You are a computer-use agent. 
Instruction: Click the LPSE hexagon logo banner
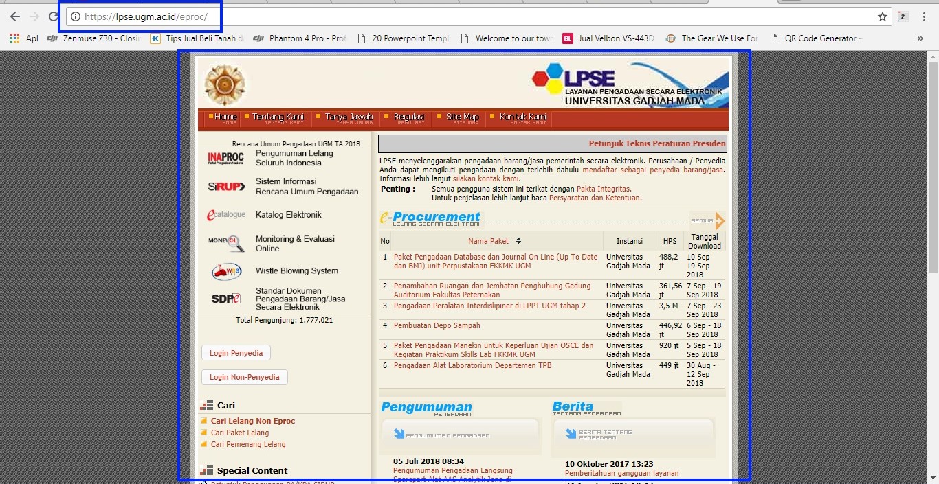(629, 84)
